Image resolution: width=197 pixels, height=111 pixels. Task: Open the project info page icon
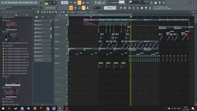point(142,8)
